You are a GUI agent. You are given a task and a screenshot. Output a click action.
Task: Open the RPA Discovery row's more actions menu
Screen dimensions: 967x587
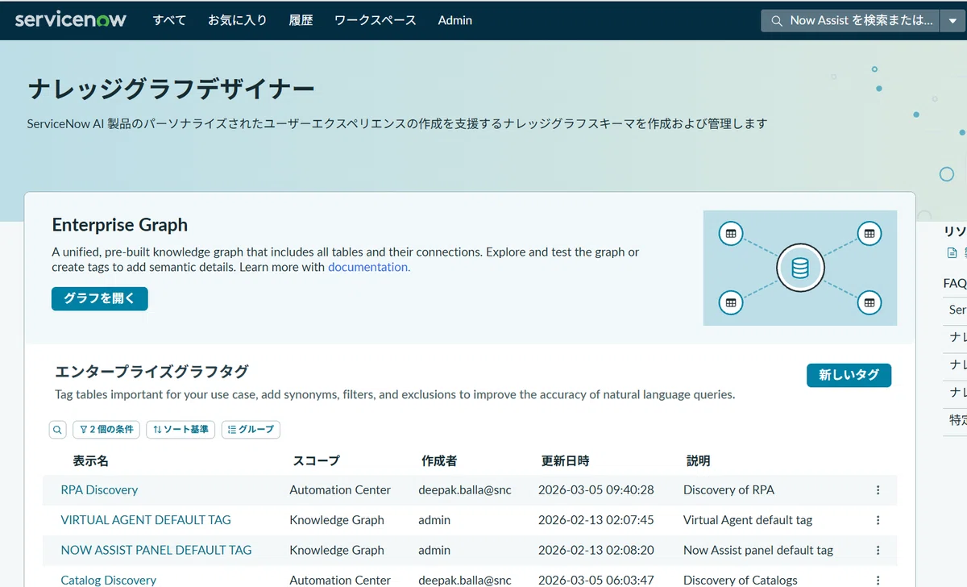[x=878, y=489]
